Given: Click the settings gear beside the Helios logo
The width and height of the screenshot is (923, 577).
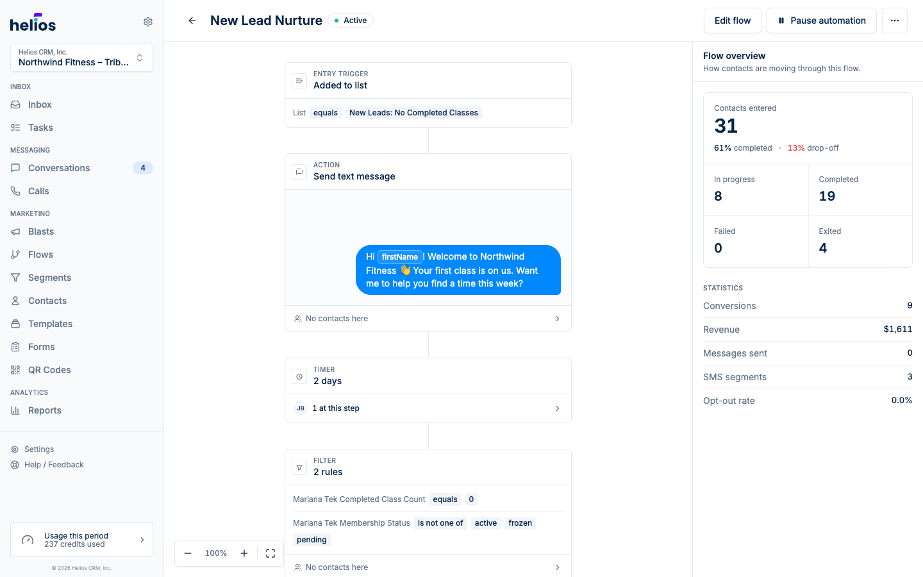Looking at the screenshot, I should 148,22.
